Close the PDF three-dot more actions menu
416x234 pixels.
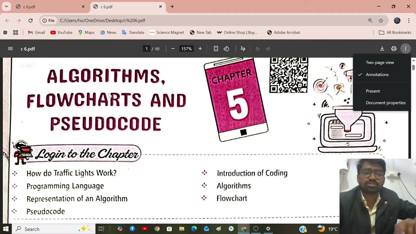coord(406,49)
